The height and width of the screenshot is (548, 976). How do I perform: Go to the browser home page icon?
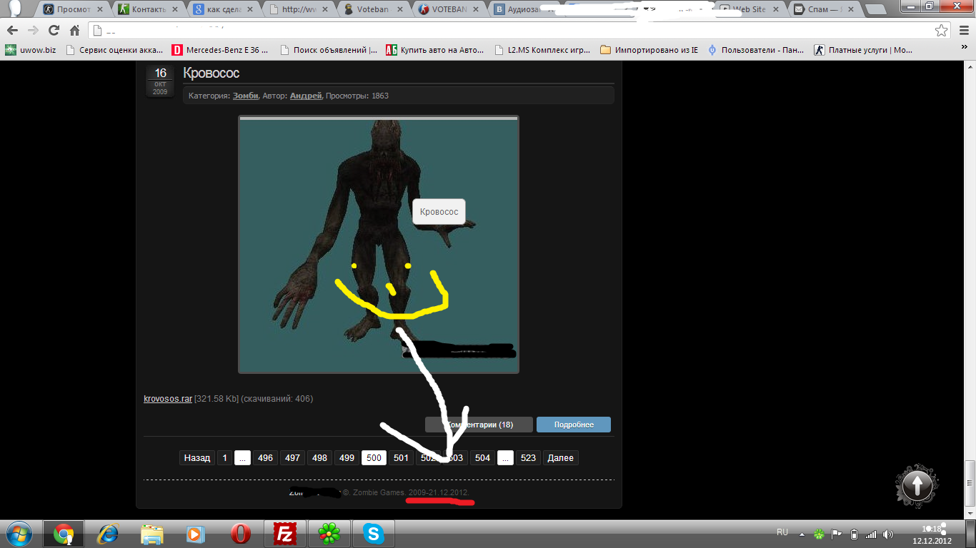click(x=74, y=31)
